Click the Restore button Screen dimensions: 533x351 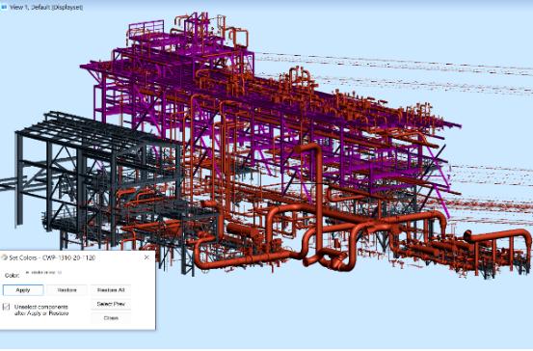click(x=67, y=290)
